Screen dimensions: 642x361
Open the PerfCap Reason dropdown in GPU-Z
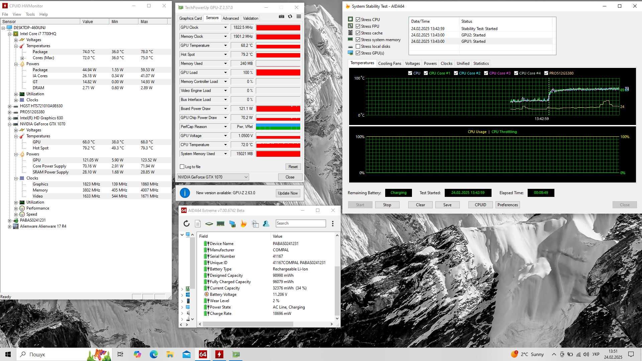[225, 127]
